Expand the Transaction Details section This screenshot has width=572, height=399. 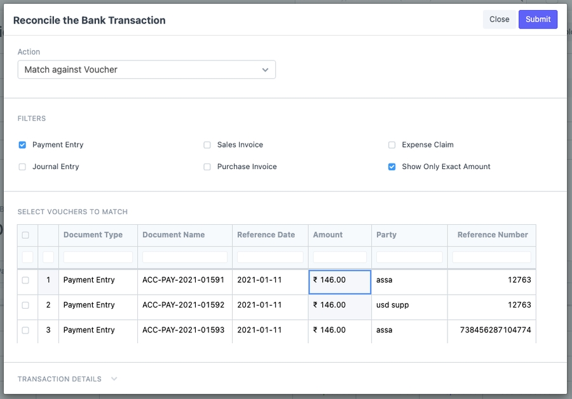[112, 379]
